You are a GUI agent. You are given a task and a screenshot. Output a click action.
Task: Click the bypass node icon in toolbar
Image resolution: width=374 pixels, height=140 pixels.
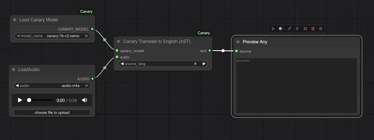click(289, 29)
